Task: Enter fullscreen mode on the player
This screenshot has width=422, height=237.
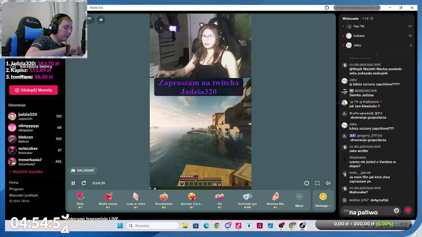Action: (317, 183)
